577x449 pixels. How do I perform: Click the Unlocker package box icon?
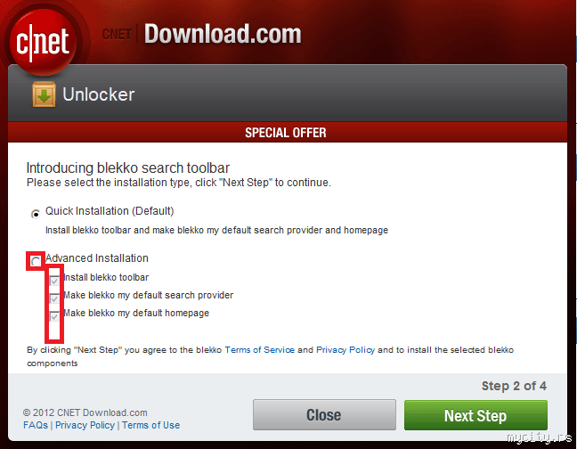point(44,94)
